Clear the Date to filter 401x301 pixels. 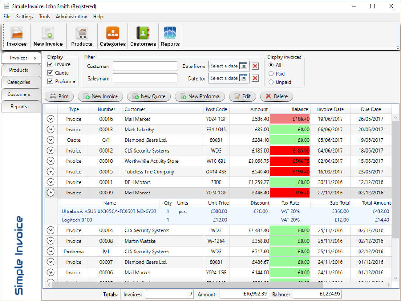255,78
